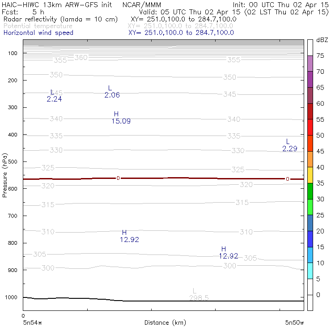Click the right '310' contour label
Screen dimensions: 331x331
pyautogui.click(x=246, y=232)
